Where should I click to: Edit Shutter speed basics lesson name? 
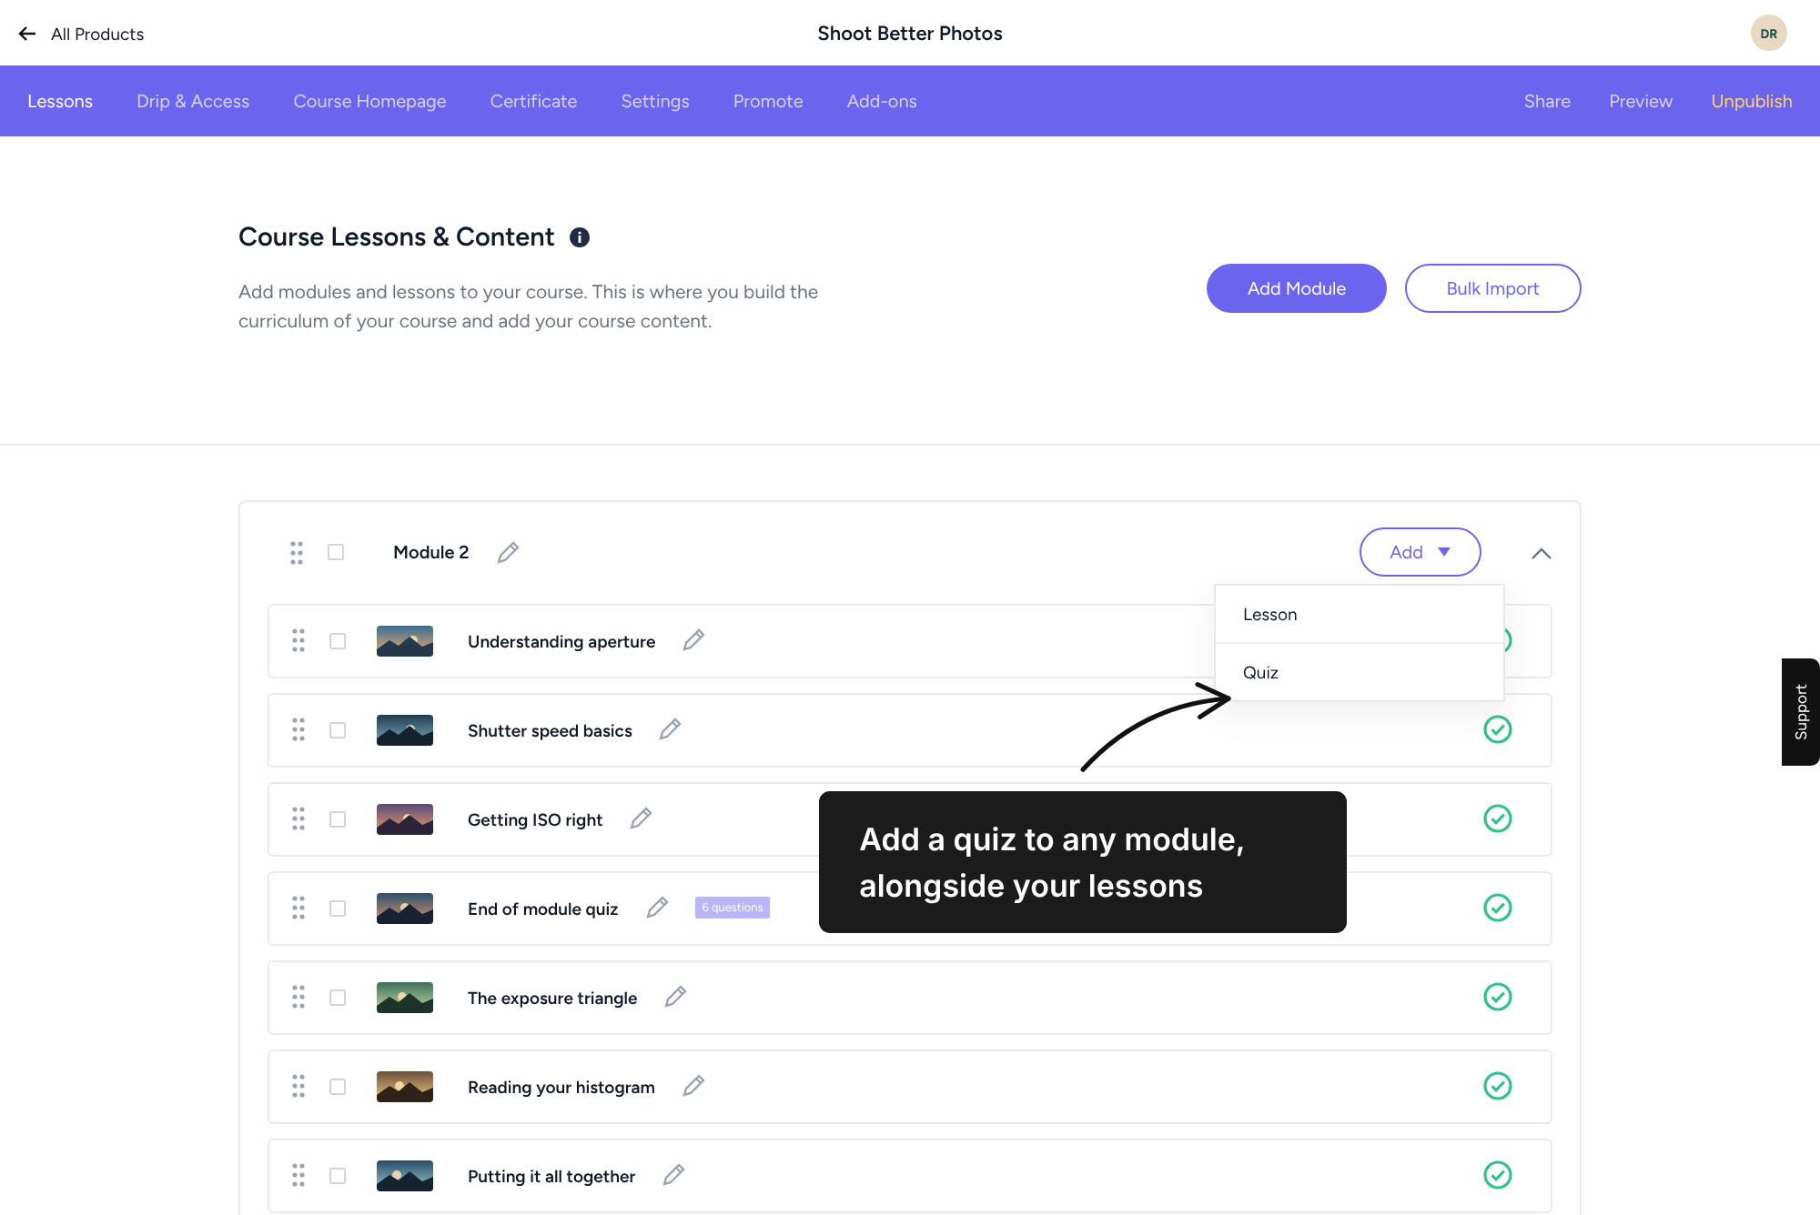point(670,729)
